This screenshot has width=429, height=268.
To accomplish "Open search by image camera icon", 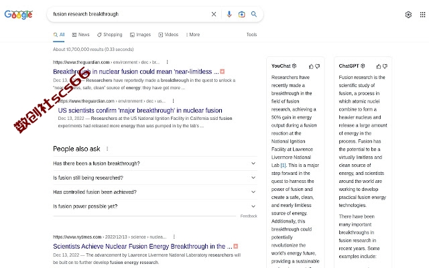I will 241,14.
